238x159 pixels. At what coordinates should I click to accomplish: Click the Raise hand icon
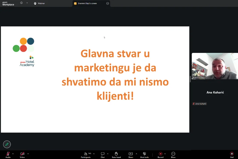(x=116, y=154)
